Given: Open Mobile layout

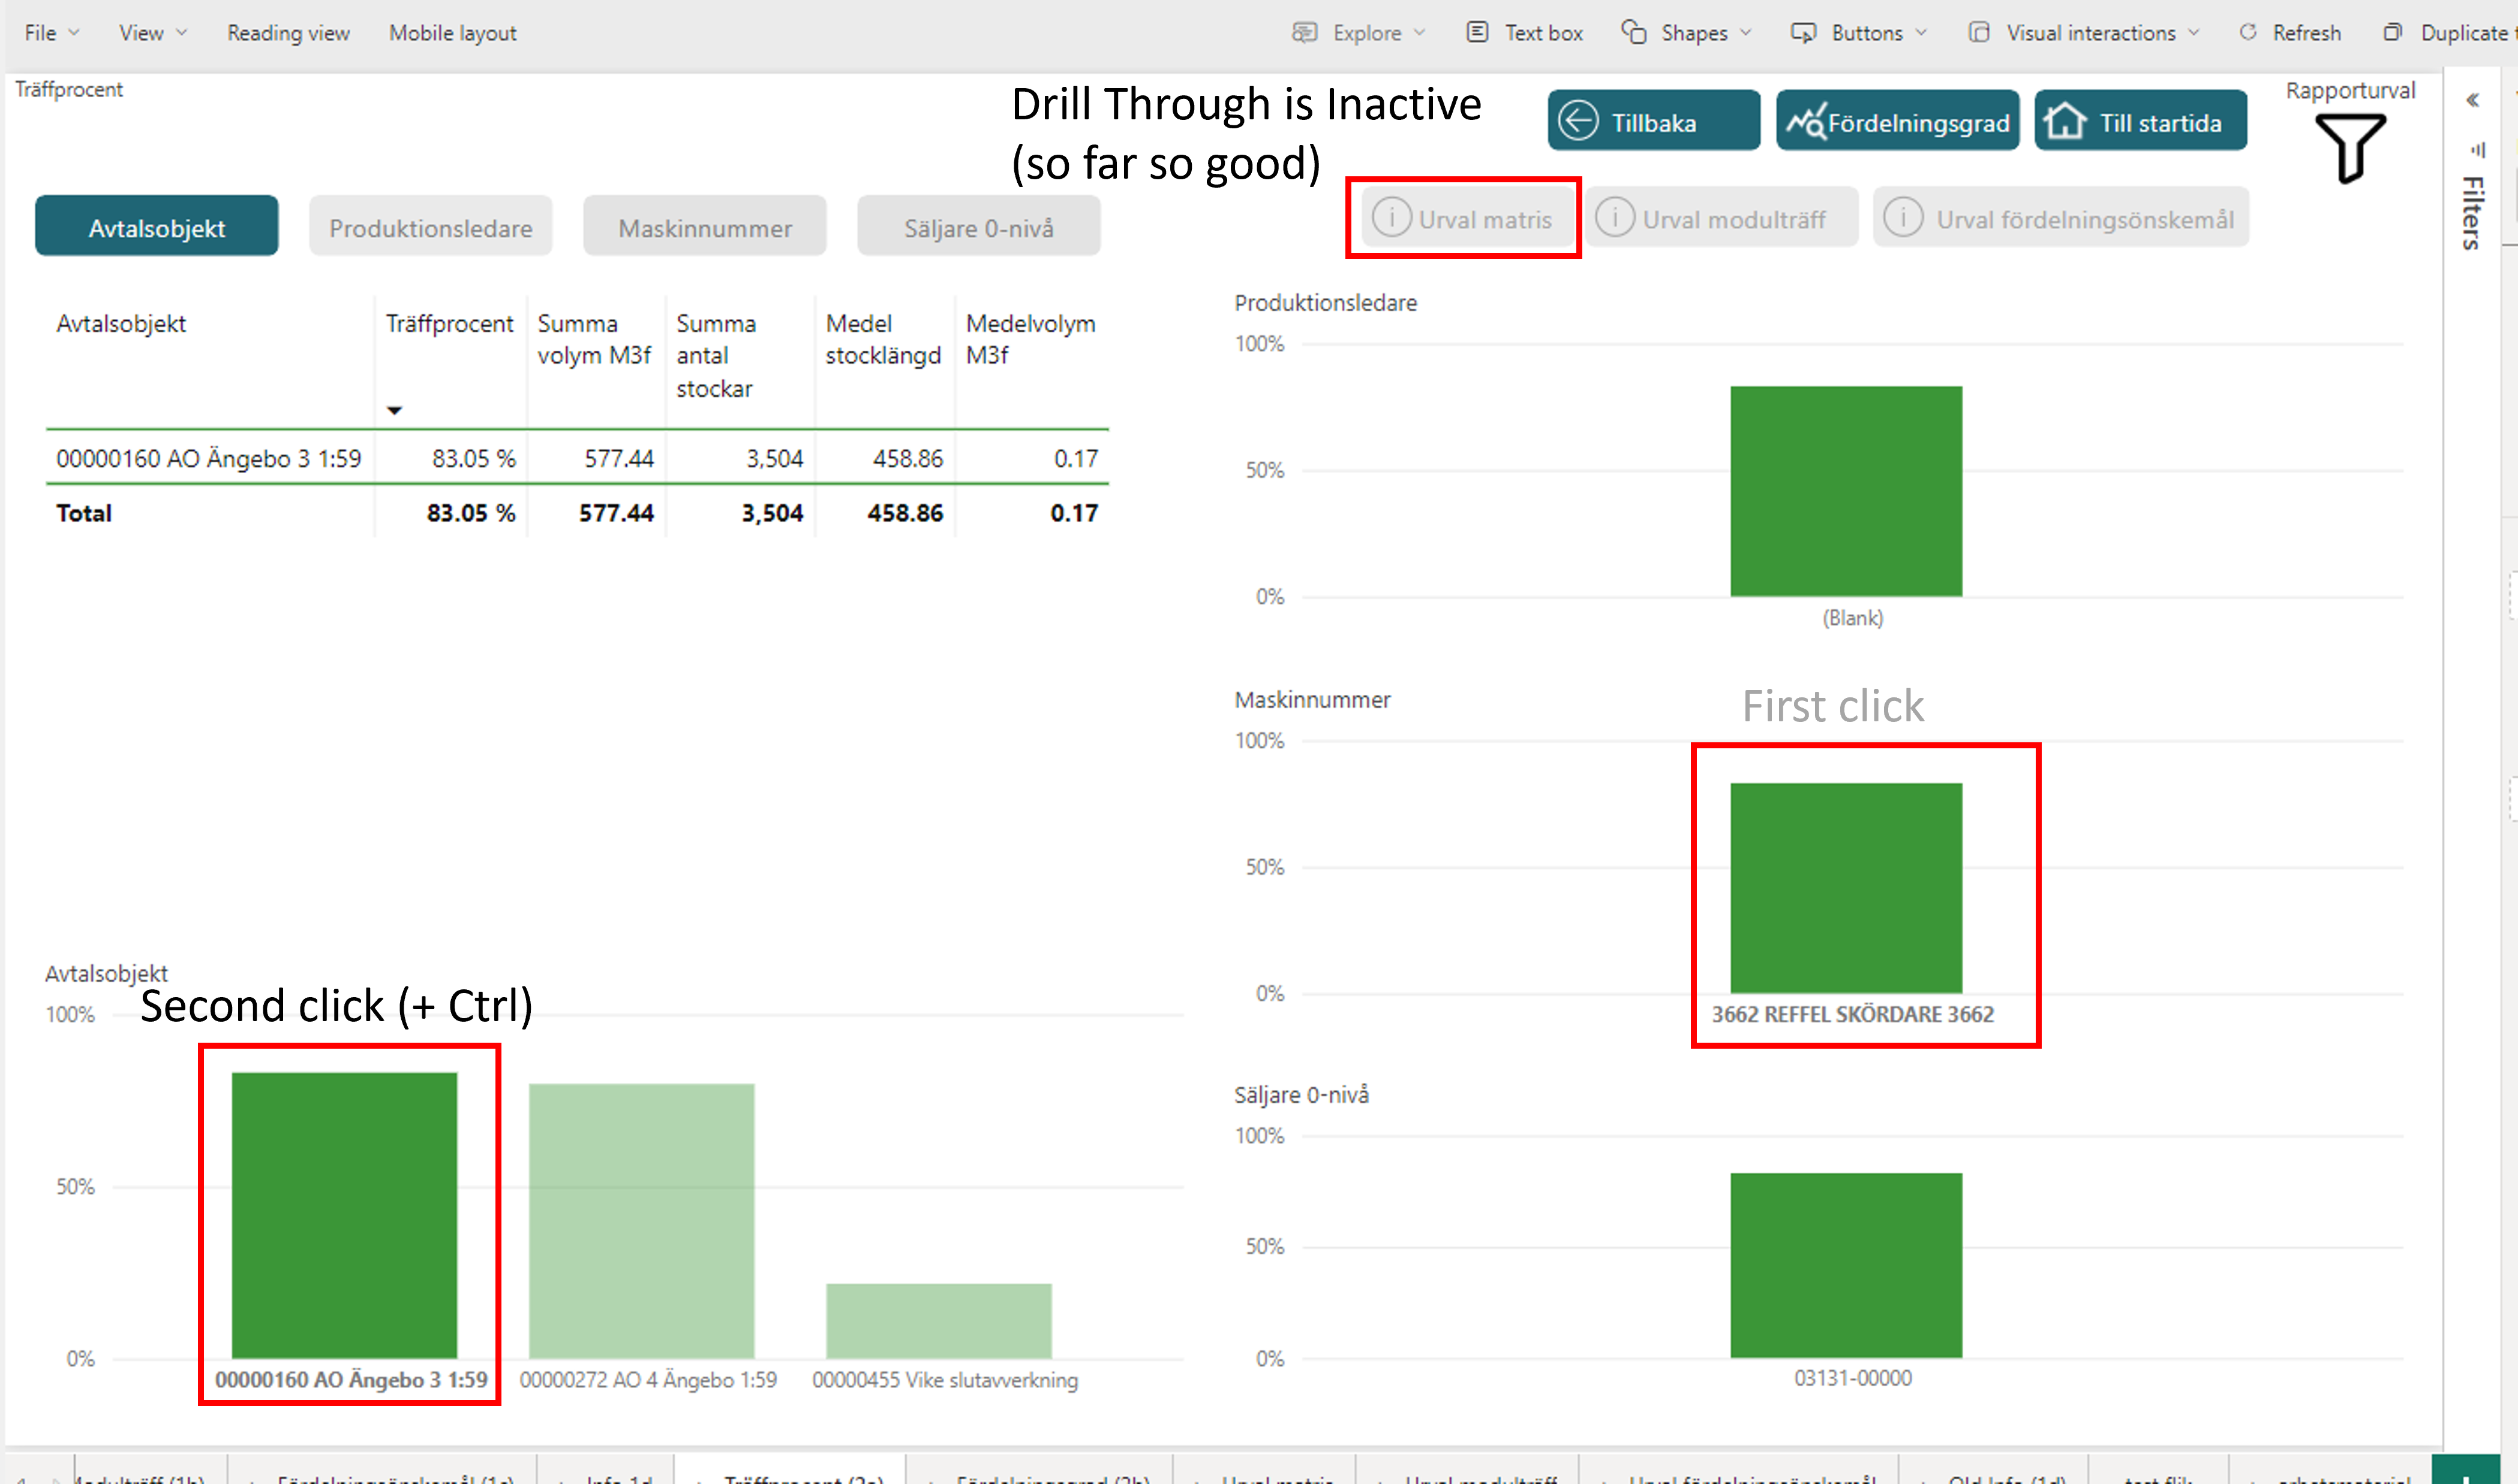Looking at the screenshot, I should click(x=452, y=33).
